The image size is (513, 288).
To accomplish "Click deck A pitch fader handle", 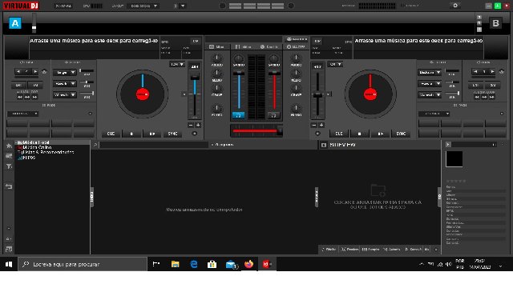I will pos(195,77).
